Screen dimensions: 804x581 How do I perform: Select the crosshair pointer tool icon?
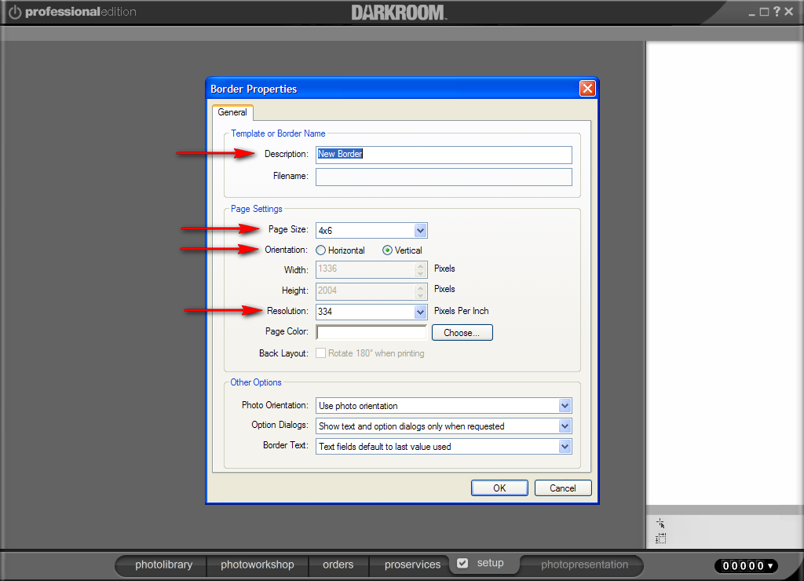pyautogui.click(x=660, y=523)
